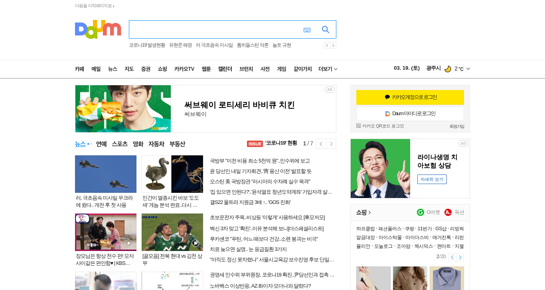The width and height of the screenshot is (545, 290).
Task: Open the dodo bird news thumbnail
Action: (172, 174)
